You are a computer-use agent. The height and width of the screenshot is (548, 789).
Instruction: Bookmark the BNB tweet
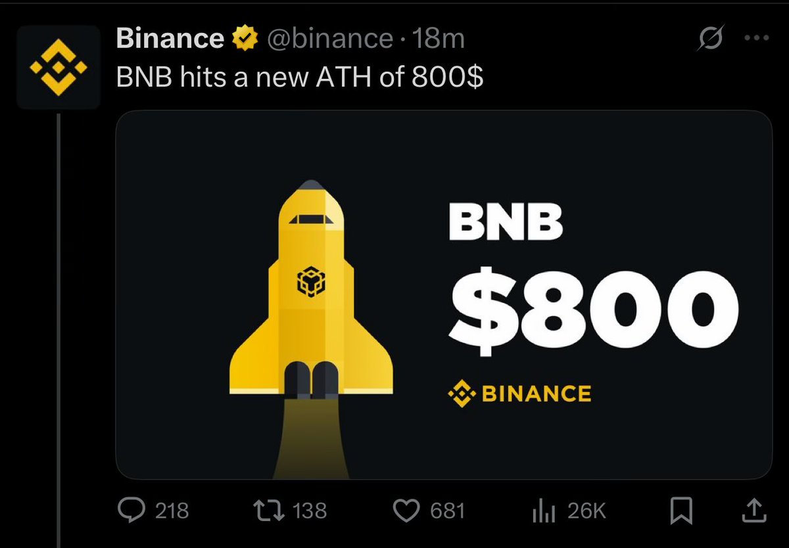click(682, 511)
